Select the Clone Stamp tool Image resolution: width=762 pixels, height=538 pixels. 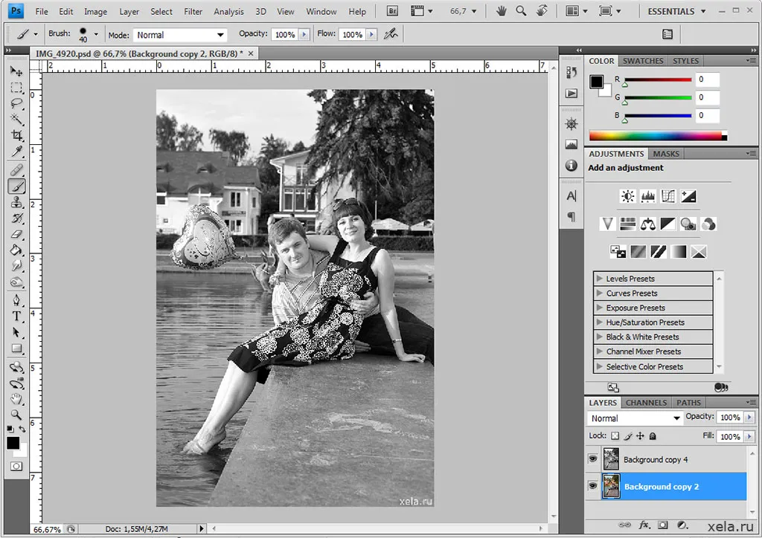(x=16, y=202)
